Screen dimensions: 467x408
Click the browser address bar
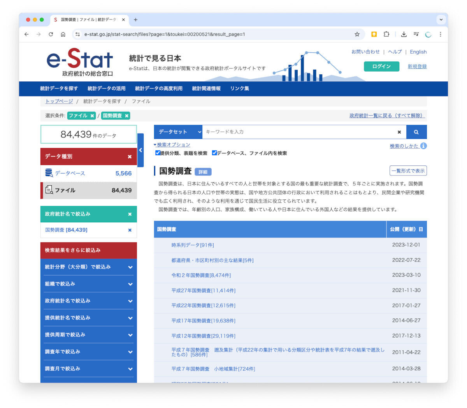(218, 34)
